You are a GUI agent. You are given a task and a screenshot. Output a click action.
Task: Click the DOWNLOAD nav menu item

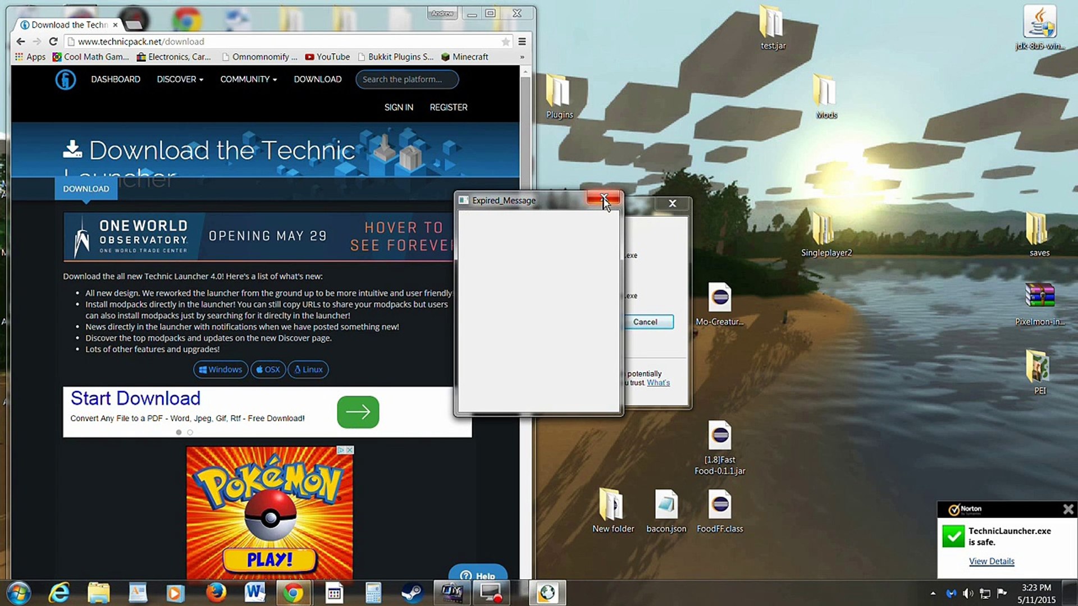coord(317,79)
